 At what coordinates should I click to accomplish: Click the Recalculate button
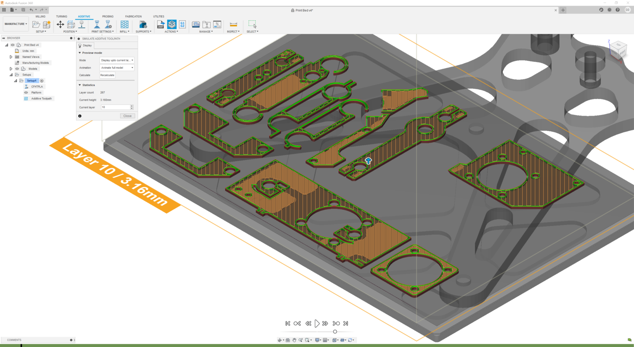(107, 75)
